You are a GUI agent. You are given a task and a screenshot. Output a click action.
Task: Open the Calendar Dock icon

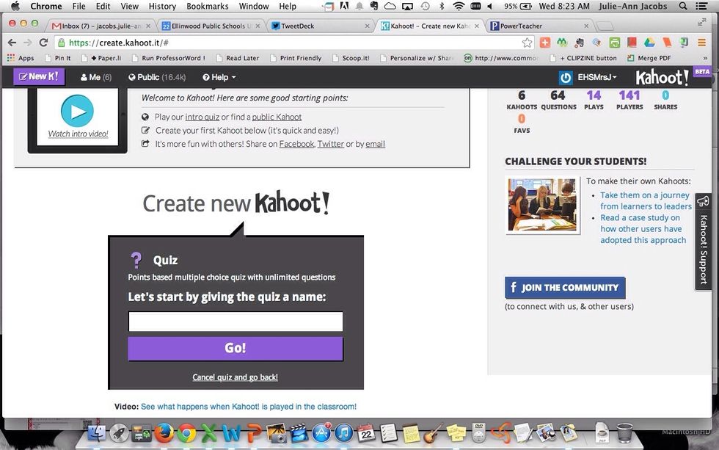point(366,432)
